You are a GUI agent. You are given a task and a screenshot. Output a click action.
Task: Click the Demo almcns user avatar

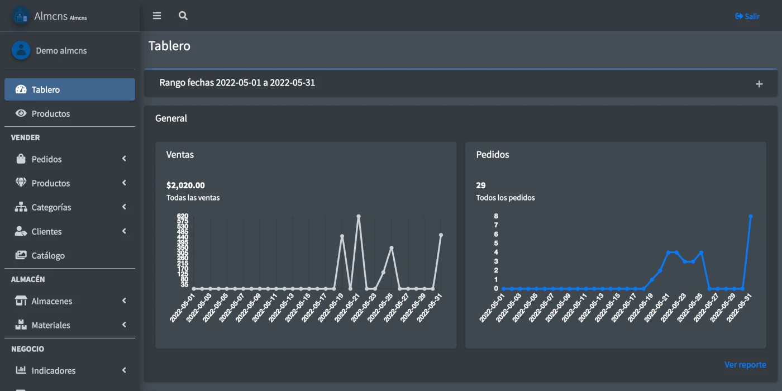click(21, 50)
